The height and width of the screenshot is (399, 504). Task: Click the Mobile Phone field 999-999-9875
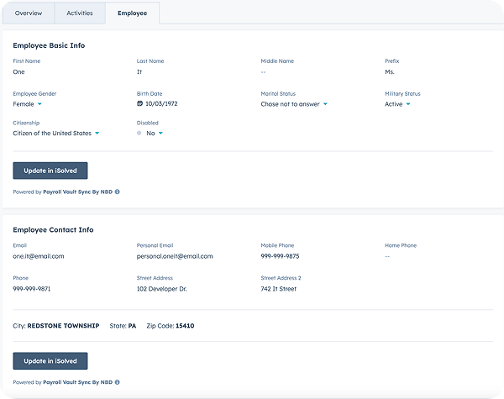[280, 256]
